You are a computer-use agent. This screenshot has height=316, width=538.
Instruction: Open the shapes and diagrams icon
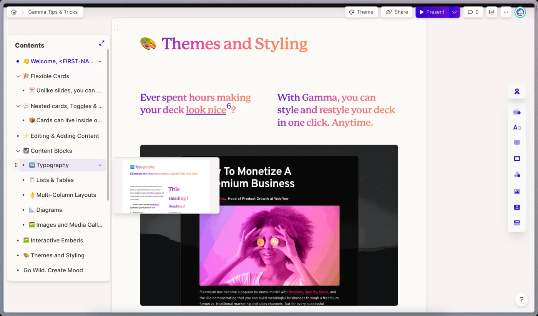(x=517, y=174)
